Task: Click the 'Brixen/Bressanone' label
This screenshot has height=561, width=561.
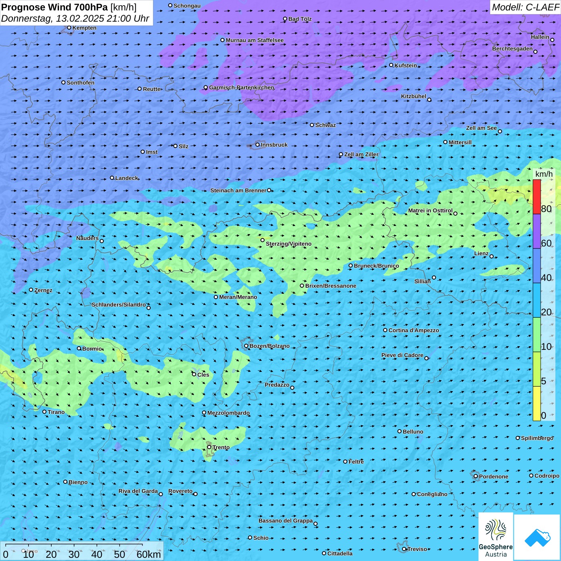Action: coord(331,286)
